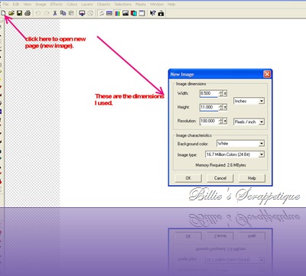Click the greyed circular Normal Viewing icon

click(x=90, y=13)
